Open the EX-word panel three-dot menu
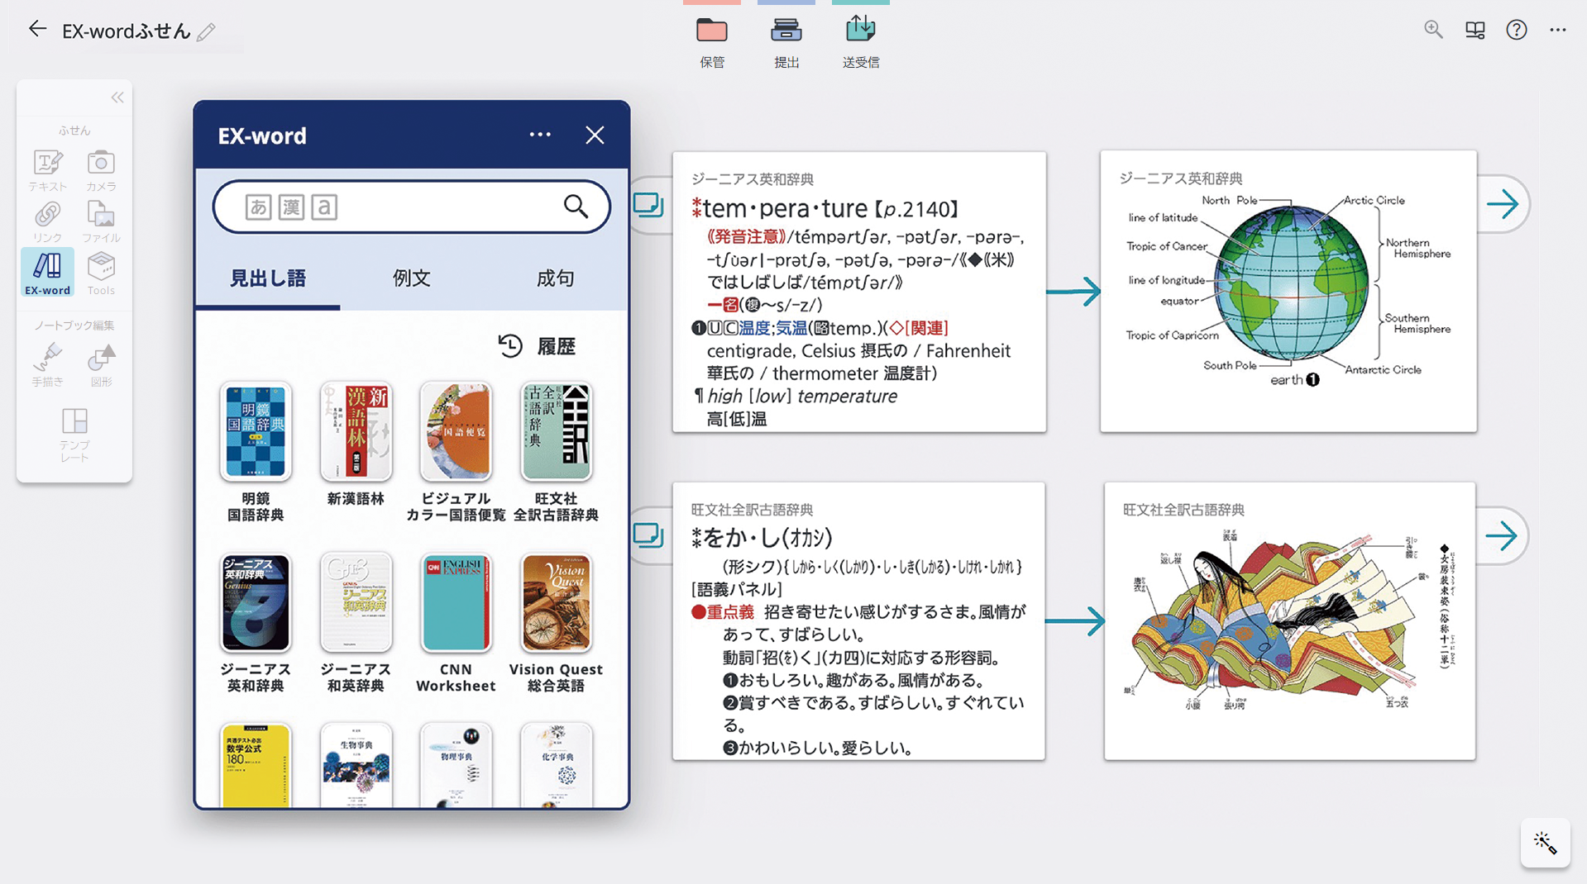 [x=540, y=135]
